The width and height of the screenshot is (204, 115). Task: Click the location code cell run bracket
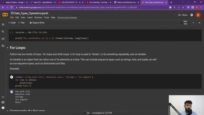(x=11, y=33)
